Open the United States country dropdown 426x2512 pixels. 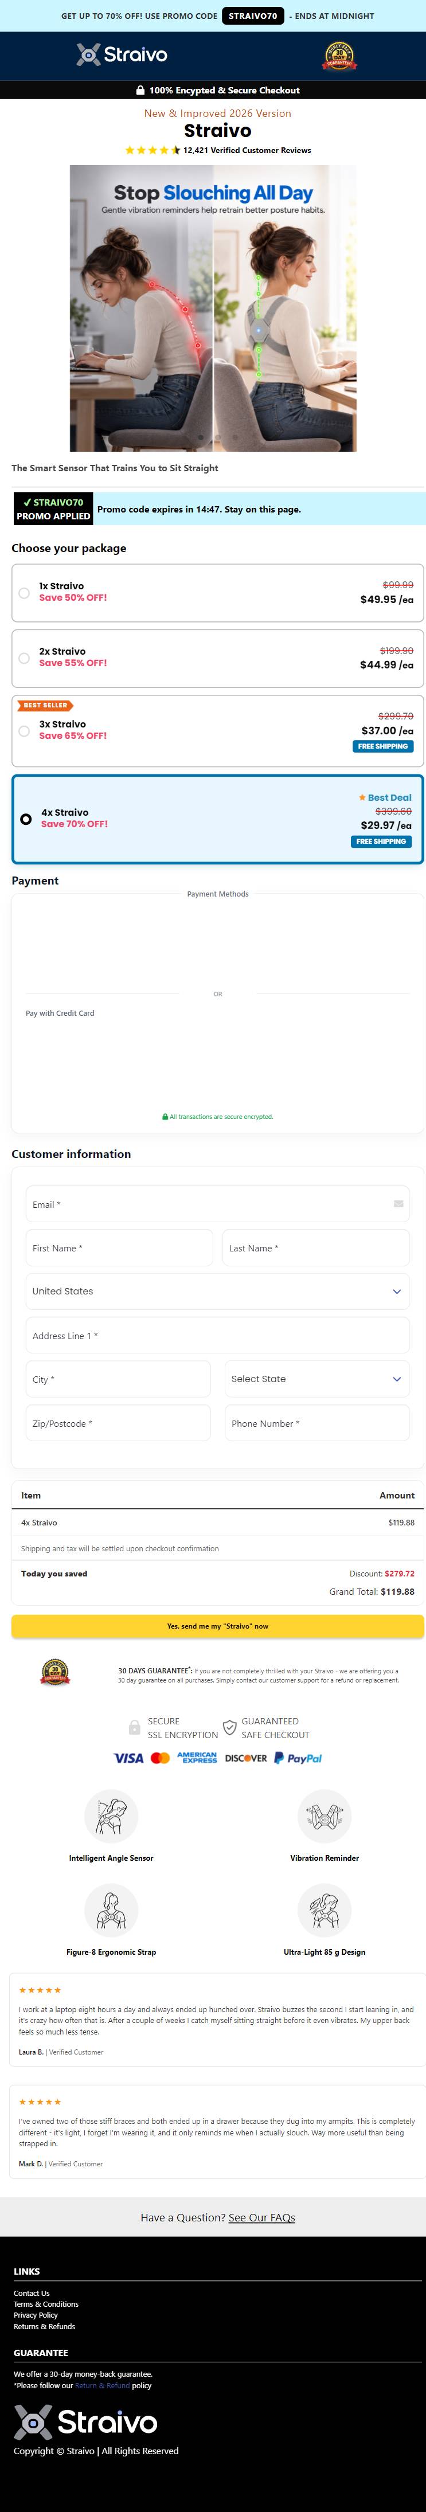click(x=217, y=1291)
